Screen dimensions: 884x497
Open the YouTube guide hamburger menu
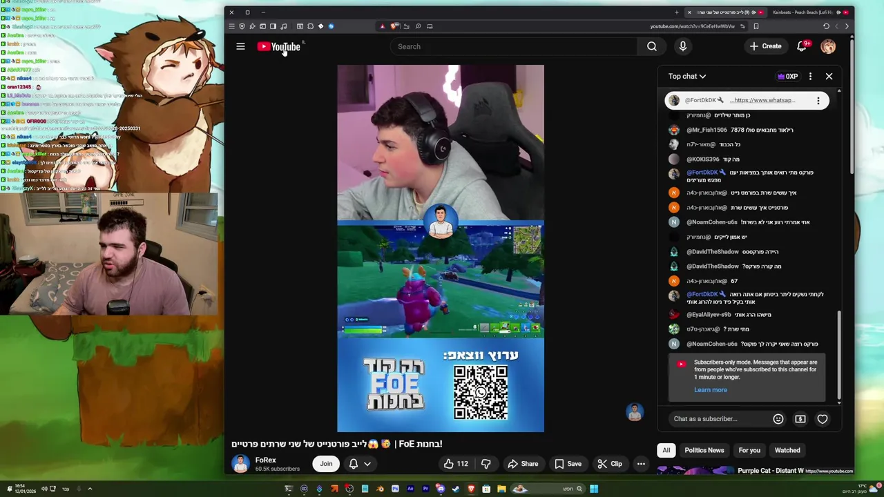(240, 46)
